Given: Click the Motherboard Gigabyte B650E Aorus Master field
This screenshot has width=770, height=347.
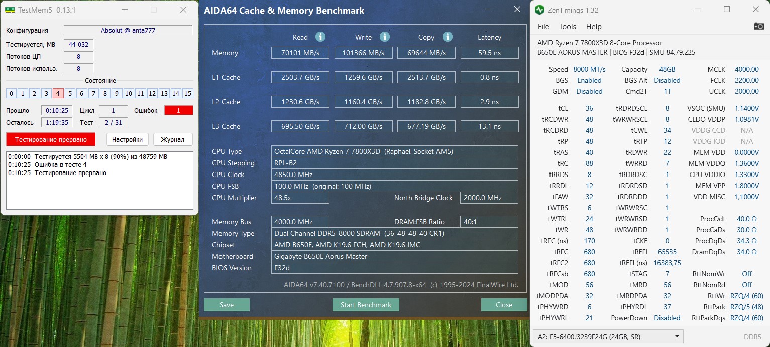Looking at the screenshot, I should (x=395, y=256).
